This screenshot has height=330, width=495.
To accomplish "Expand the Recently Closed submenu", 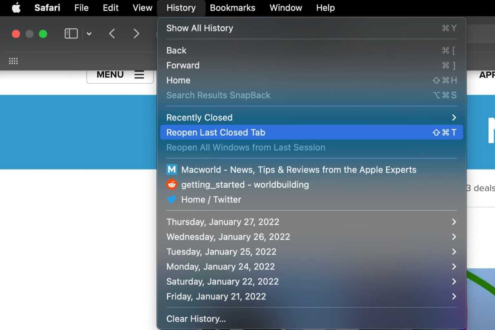I will [x=311, y=118].
